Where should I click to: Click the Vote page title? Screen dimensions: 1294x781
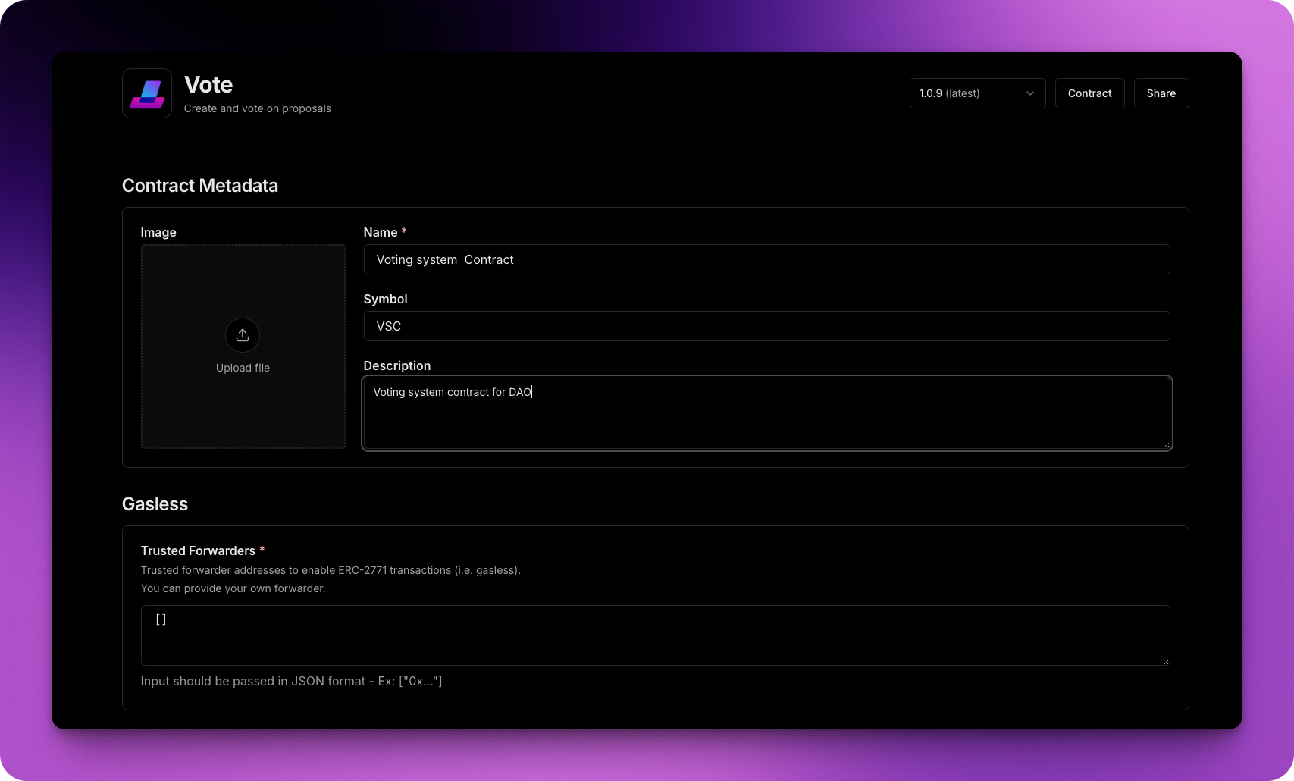tap(208, 84)
